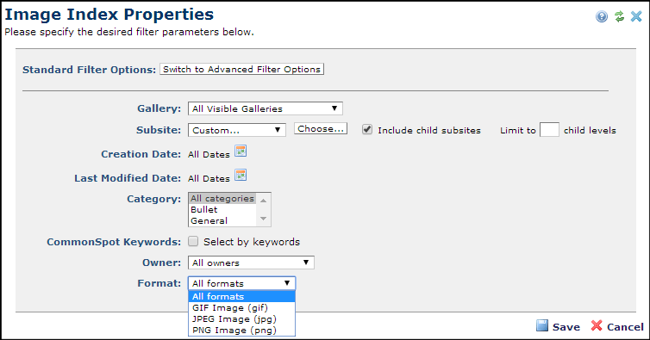
Task: Toggle Include child subsites checkbox
Action: point(367,129)
